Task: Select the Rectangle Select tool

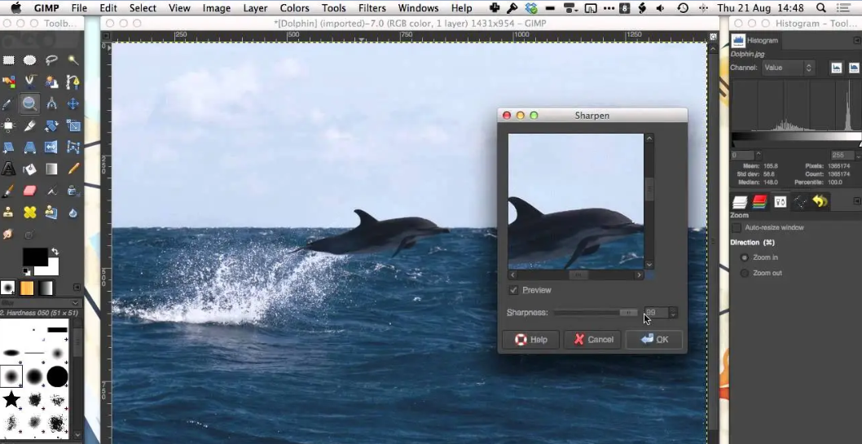Action: (8, 60)
